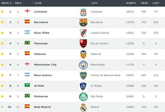This screenshot has height=112, width=165.
Task: Click the WEEK 6 header label
Action: click(6, 3)
